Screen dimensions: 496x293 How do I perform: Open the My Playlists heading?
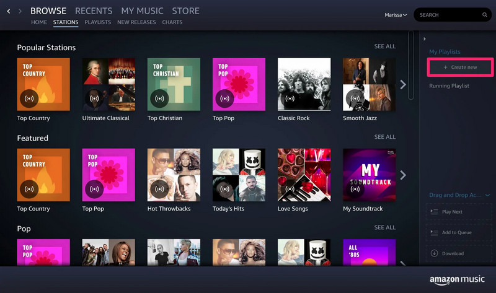click(445, 52)
